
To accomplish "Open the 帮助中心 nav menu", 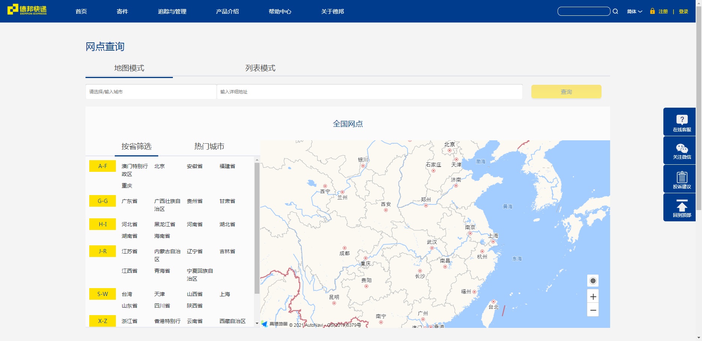I will tap(280, 11).
